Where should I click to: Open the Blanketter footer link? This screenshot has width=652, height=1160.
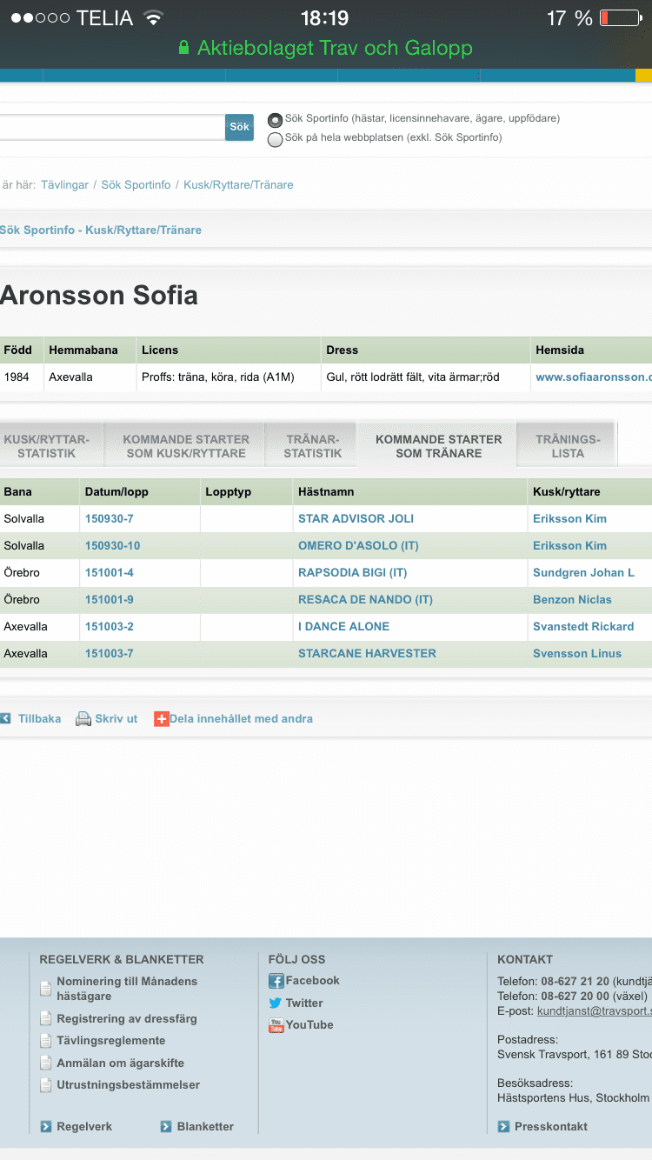205,1127
